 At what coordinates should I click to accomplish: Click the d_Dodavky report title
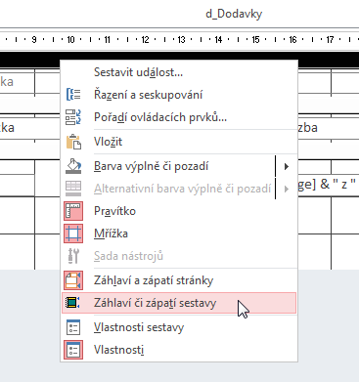point(234,14)
